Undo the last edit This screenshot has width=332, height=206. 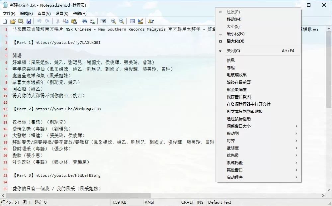39,21
